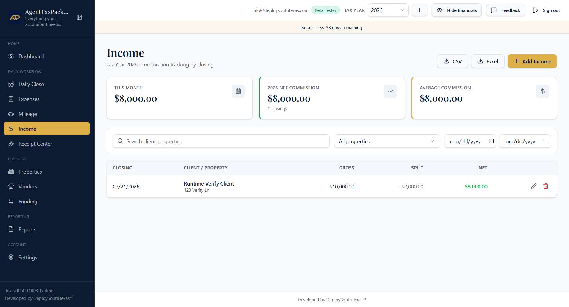The image size is (569, 307).
Task: Click the Properties building icon
Action: [x=11, y=172]
